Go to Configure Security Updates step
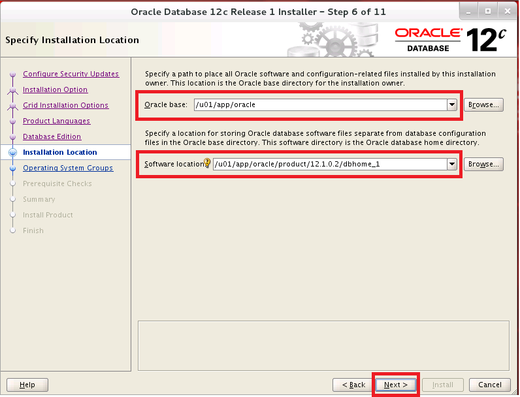The height and width of the screenshot is (397, 520). click(71, 74)
